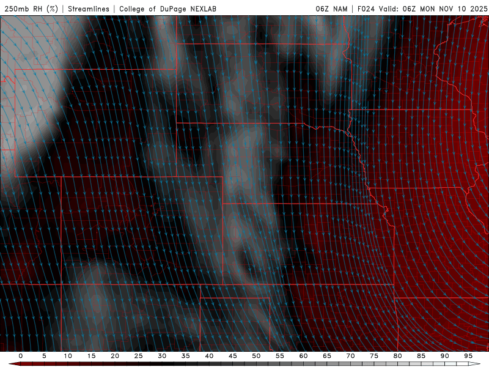Screen dimensions: 489x367
Task: Click the '45' value on the color scale
Action: point(233,356)
